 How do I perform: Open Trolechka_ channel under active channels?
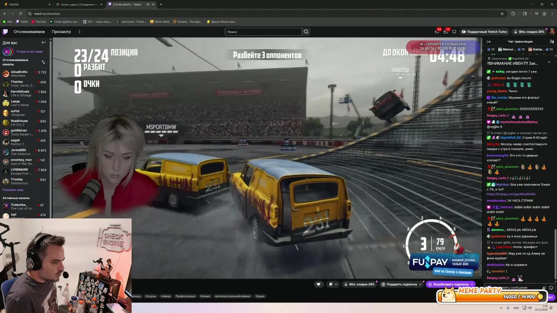pos(24,206)
